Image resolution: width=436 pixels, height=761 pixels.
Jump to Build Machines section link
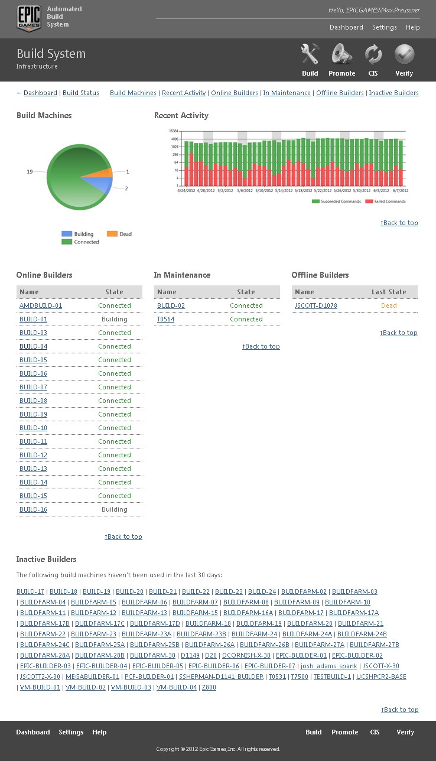pyautogui.click(x=133, y=93)
